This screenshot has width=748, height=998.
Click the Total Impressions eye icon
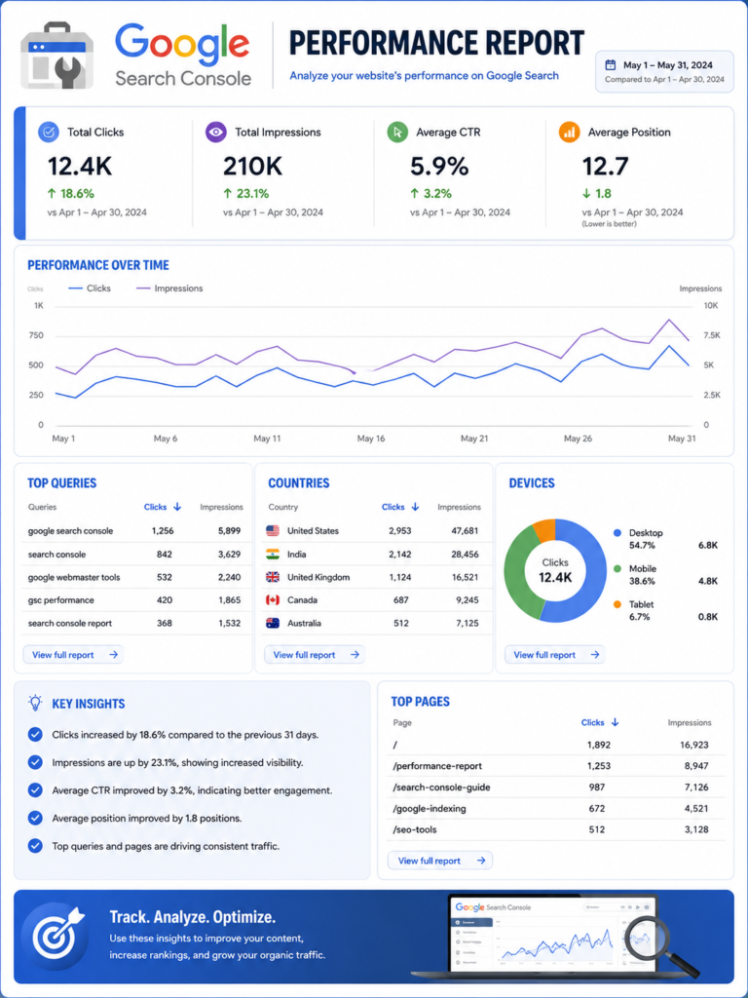point(216,133)
